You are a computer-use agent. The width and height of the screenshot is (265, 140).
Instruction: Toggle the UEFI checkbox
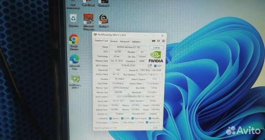[x=155, y=66]
